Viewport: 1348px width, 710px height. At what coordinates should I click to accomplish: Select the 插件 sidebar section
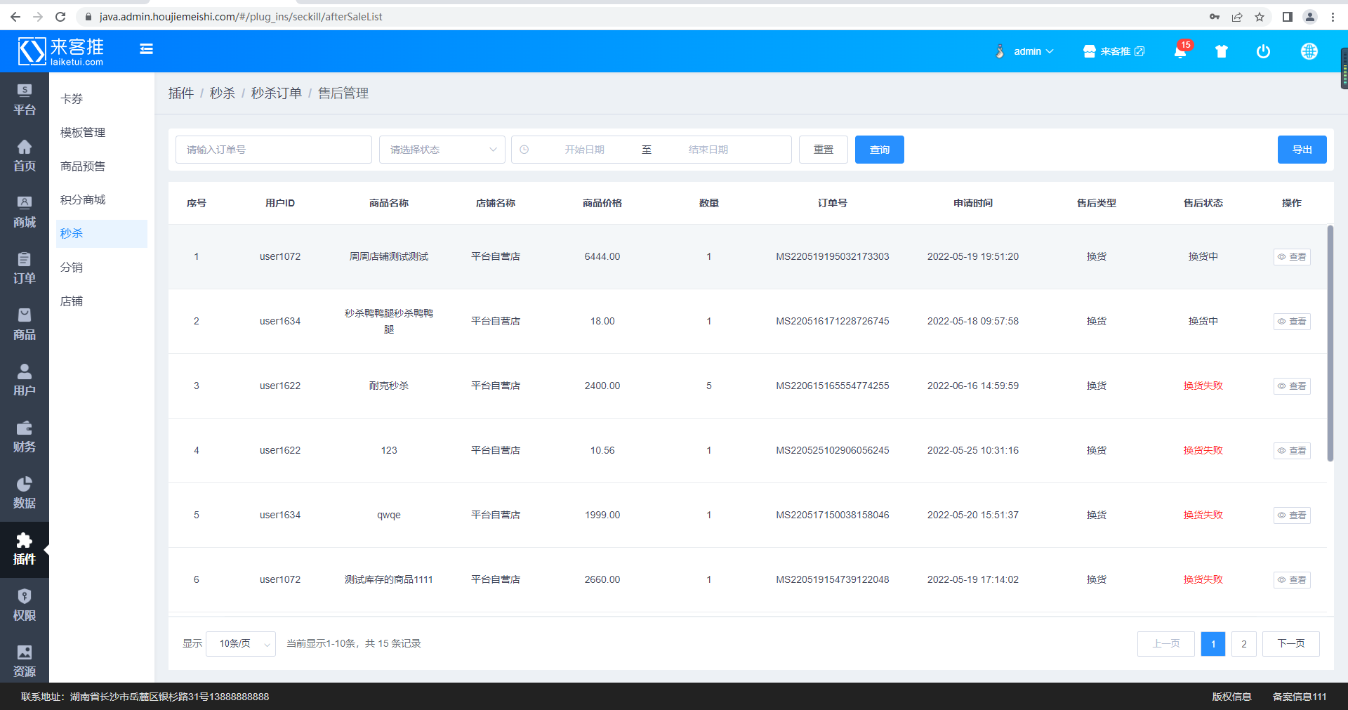25,549
